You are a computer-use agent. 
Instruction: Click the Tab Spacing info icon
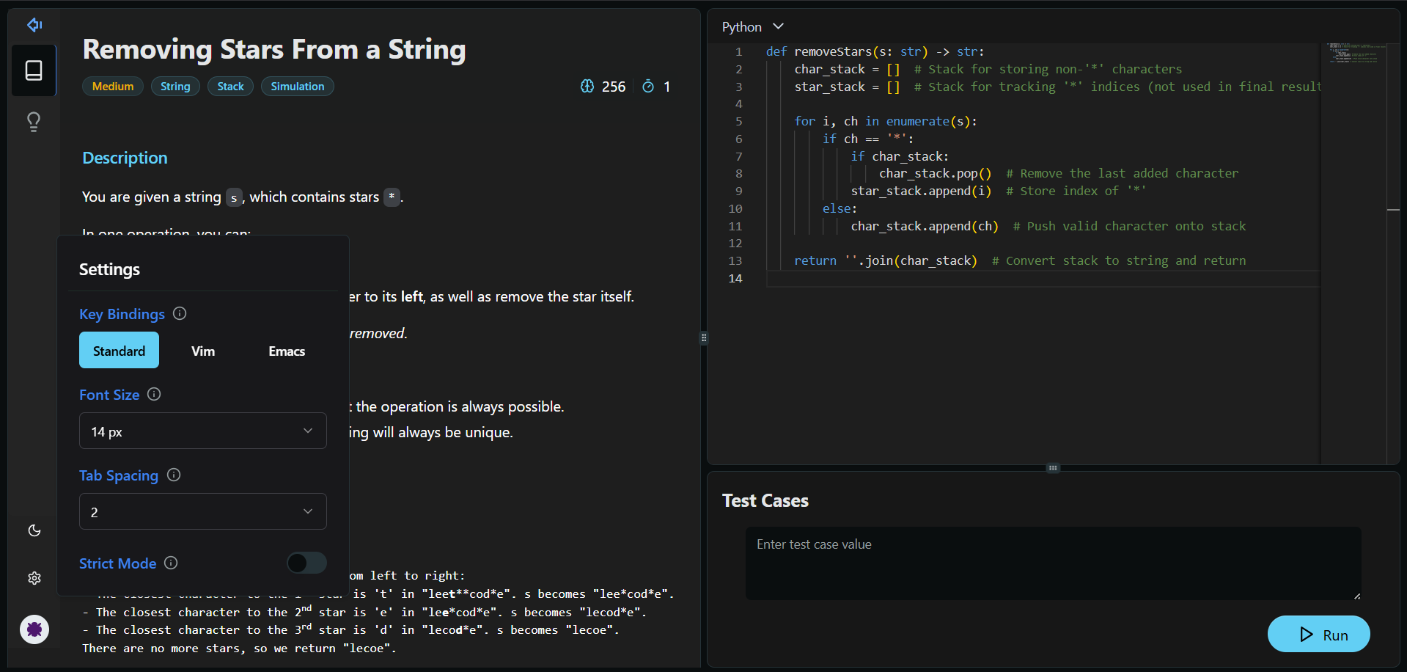[x=174, y=475]
